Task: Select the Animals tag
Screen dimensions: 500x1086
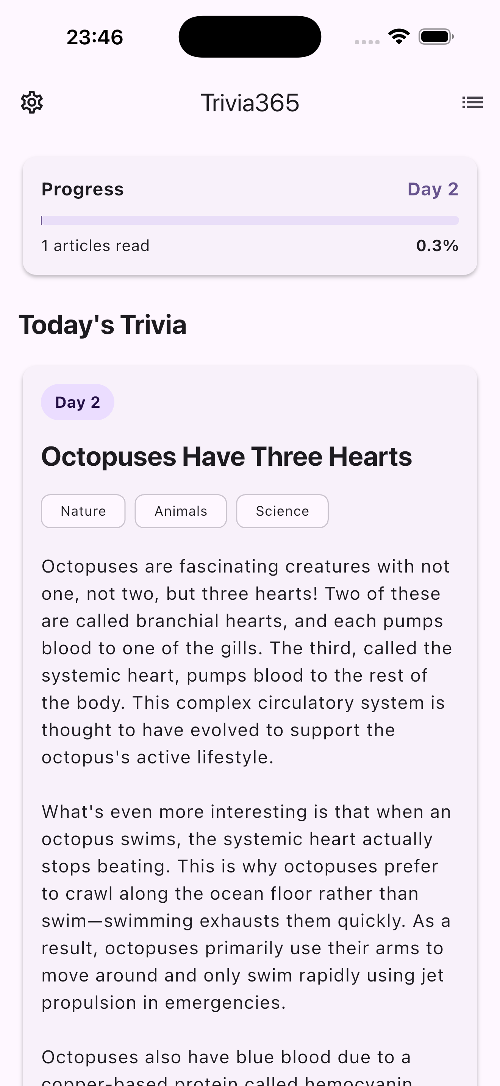Action: [x=180, y=511]
